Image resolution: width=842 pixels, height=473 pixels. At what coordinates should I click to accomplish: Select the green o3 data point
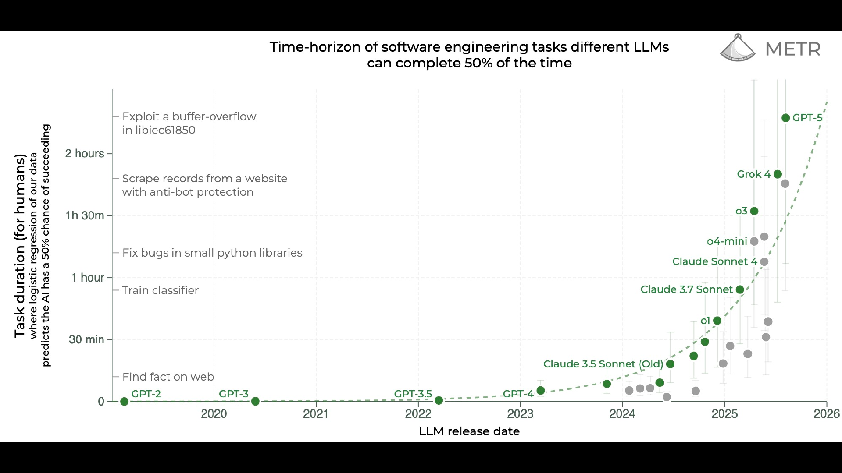[754, 211]
